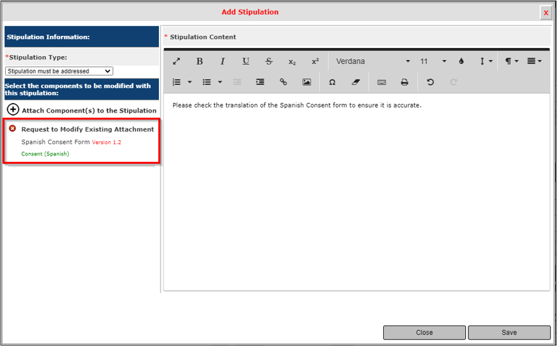
Task: Click the Close button
Action: [424, 333]
